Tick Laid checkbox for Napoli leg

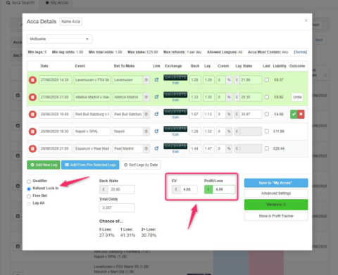tap(267, 131)
